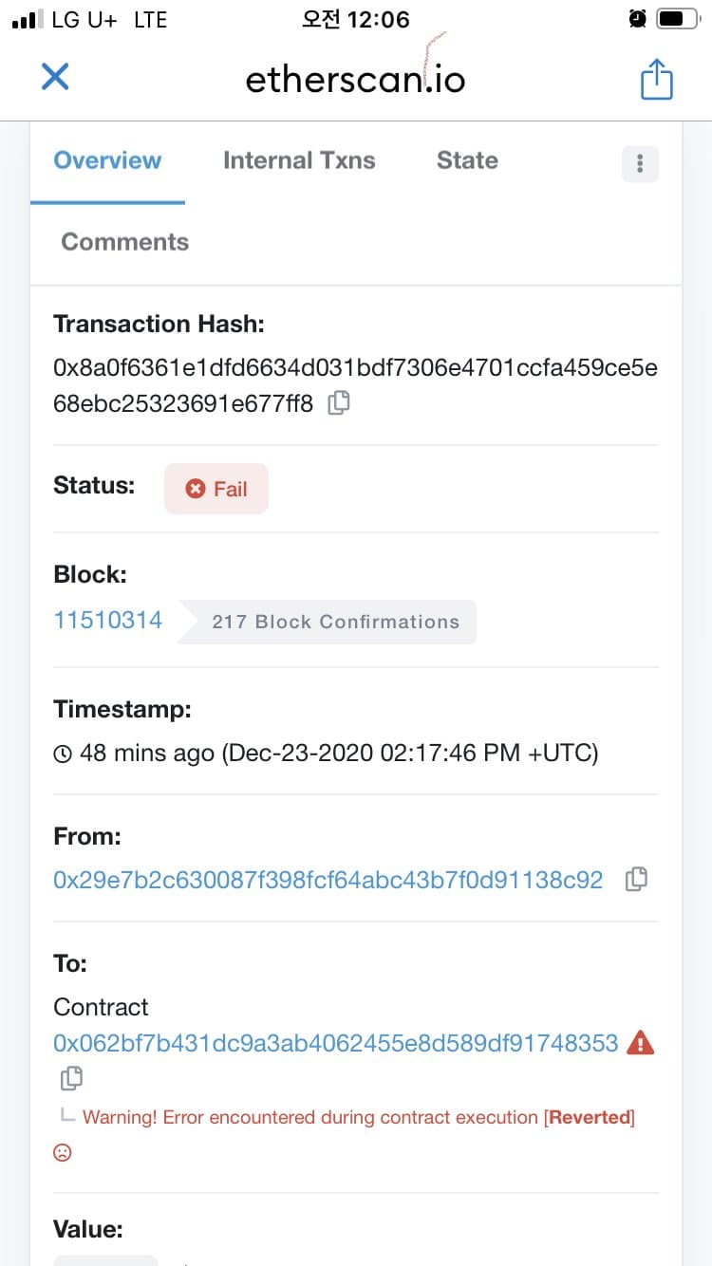Tap the 217 Block Confirmations badge

(328, 622)
